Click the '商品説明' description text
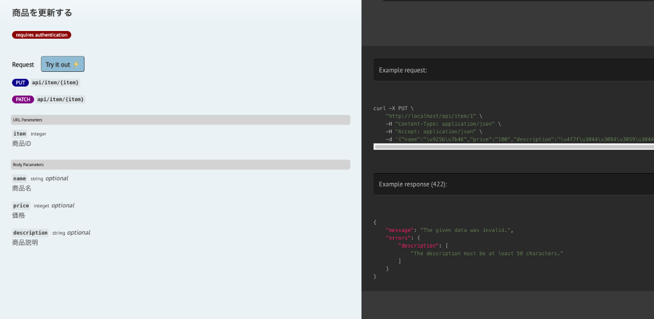The height and width of the screenshot is (319, 654). coord(25,243)
